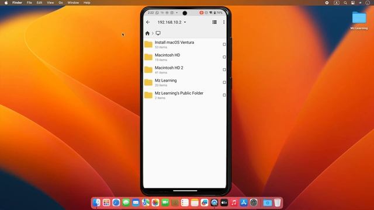The height and width of the screenshot is (210, 374).
Task: Open Messages from the Dock
Action: click(126, 202)
